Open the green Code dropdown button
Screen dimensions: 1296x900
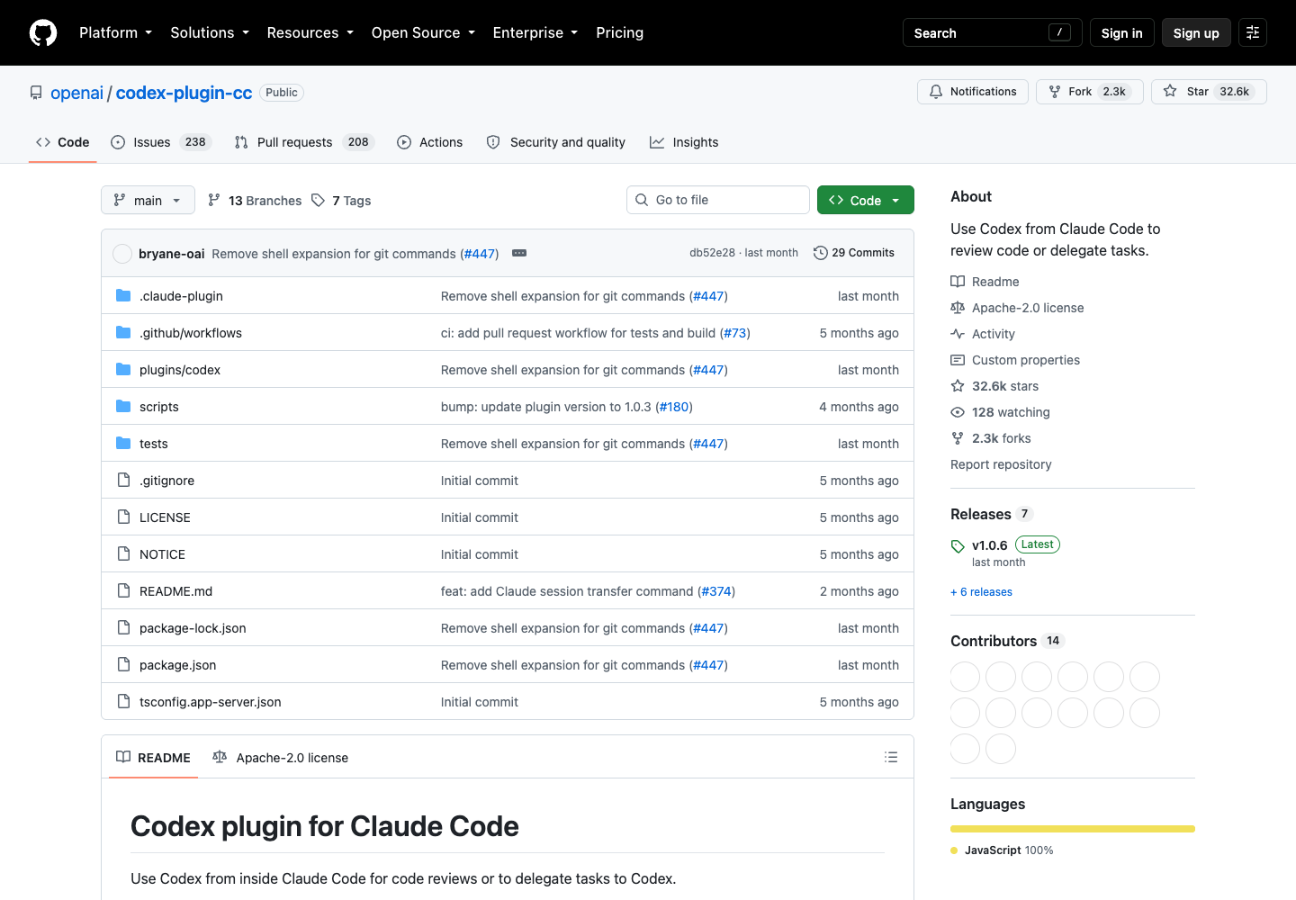pyautogui.click(x=865, y=200)
